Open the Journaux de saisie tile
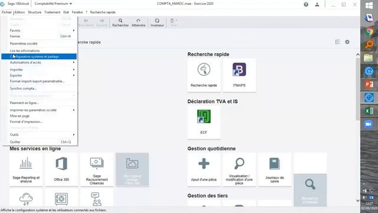Viewport: 378px width, 213px height. click(275, 170)
